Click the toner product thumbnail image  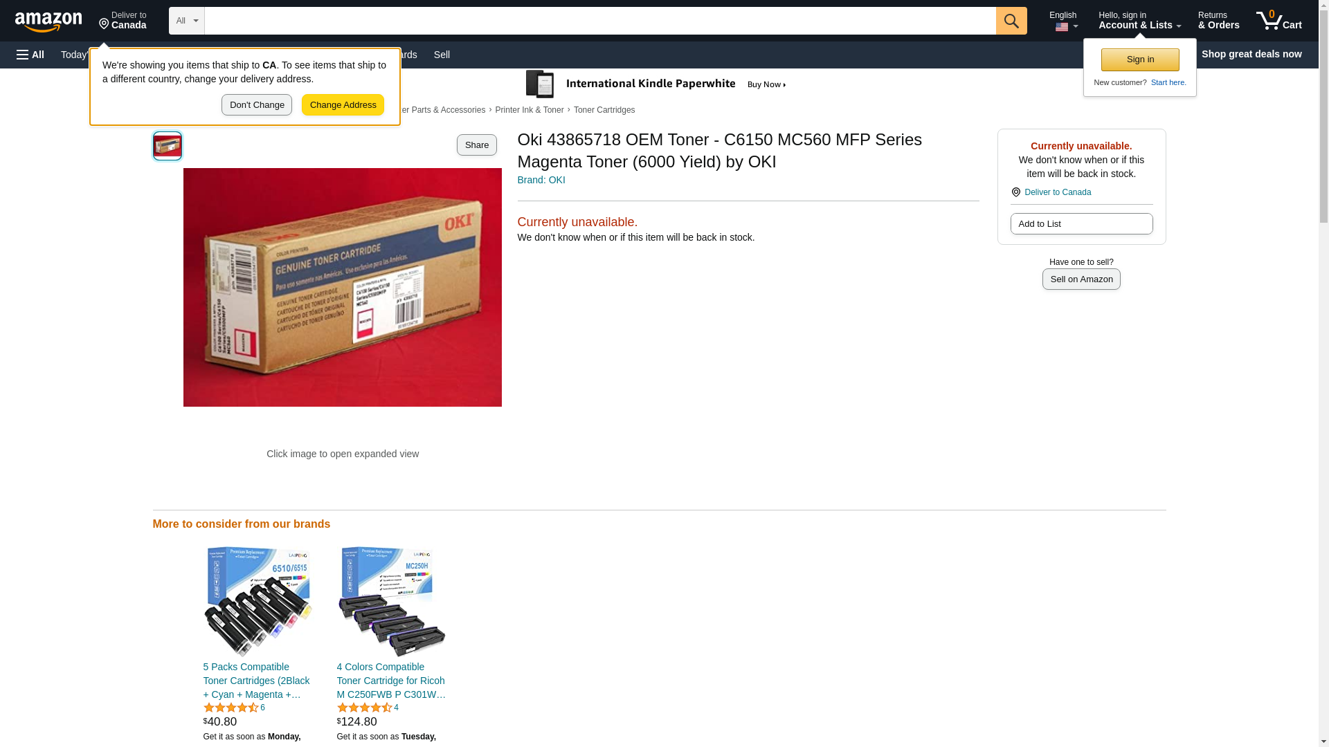click(x=168, y=146)
